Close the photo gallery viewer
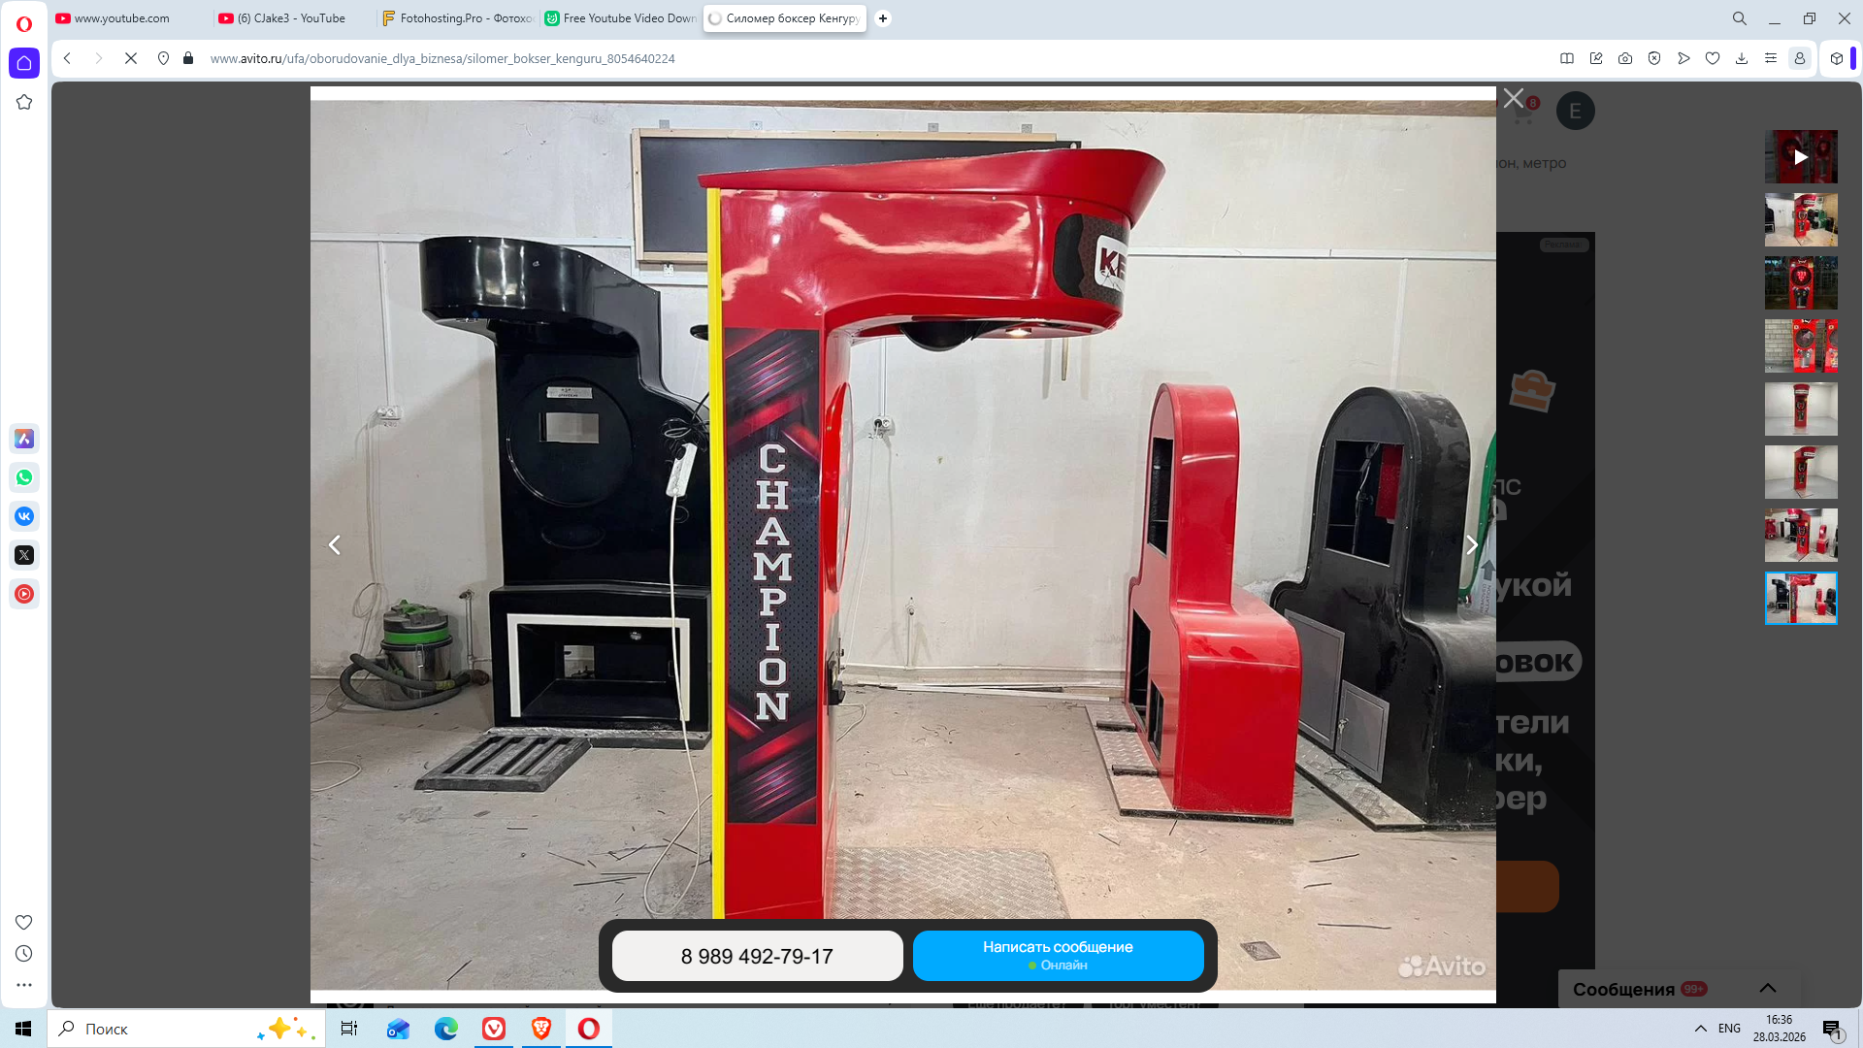 tap(1513, 98)
